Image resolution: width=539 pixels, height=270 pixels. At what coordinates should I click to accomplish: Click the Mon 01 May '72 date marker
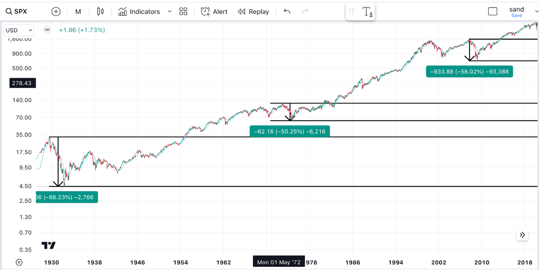pos(278,261)
